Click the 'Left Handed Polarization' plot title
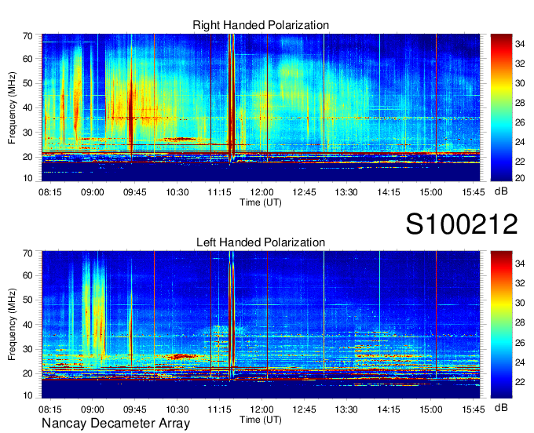Viewport: 534px width, 433px height. [261, 242]
